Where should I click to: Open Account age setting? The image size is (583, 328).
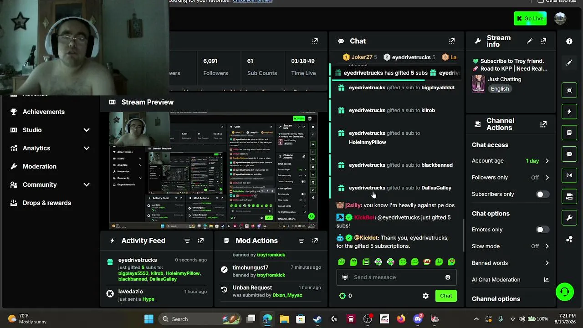tap(511, 161)
